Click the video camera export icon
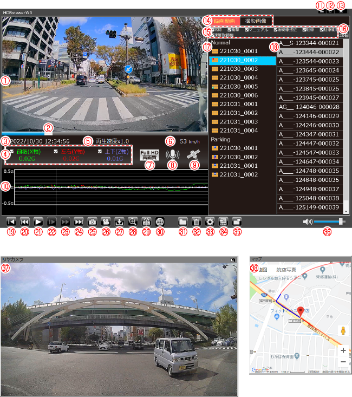Screen dimensions: 352x397 coord(106,222)
